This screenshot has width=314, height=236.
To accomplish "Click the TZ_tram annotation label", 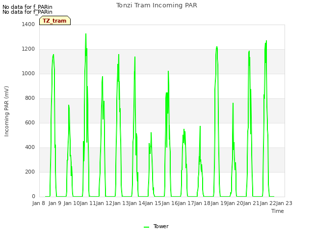I will tap(55, 21).
